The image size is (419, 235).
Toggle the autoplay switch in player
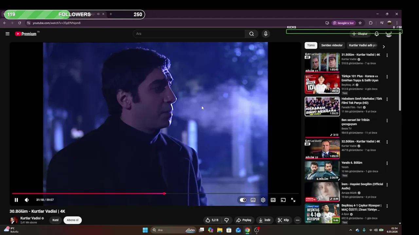(x=243, y=200)
